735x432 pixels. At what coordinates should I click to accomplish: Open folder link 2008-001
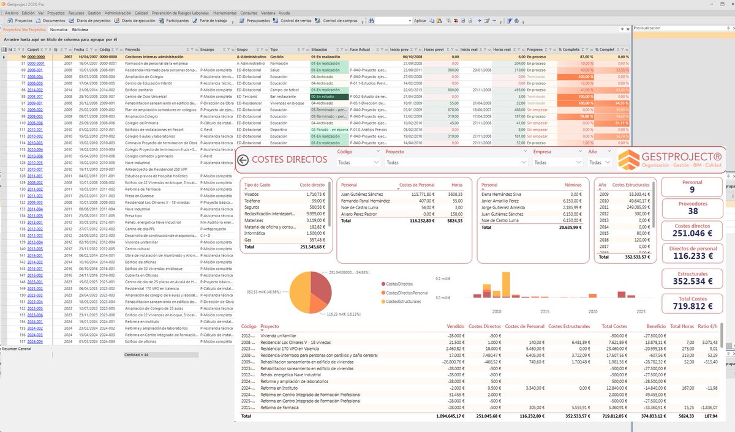34,70
